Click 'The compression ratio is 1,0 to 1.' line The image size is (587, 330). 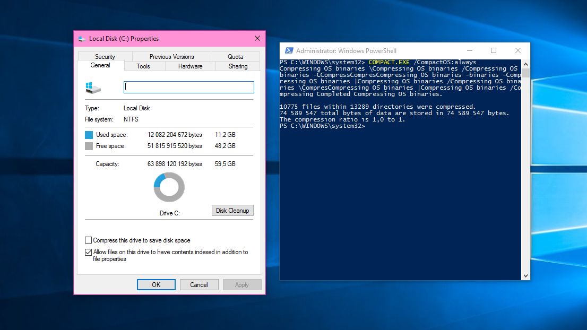click(342, 119)
